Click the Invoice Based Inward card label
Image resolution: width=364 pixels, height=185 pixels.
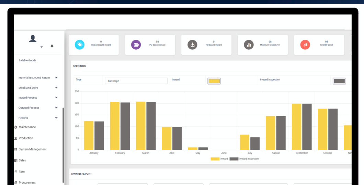pos(101,45)
